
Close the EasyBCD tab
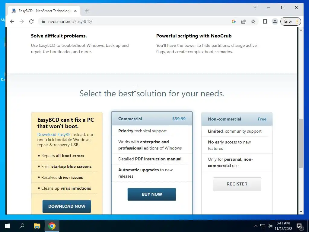75,11
